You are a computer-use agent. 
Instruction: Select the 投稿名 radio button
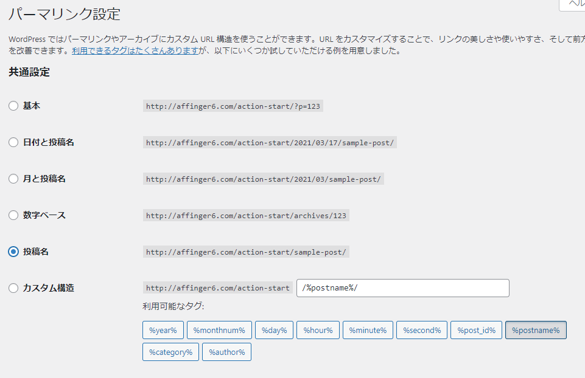[13, 252]
